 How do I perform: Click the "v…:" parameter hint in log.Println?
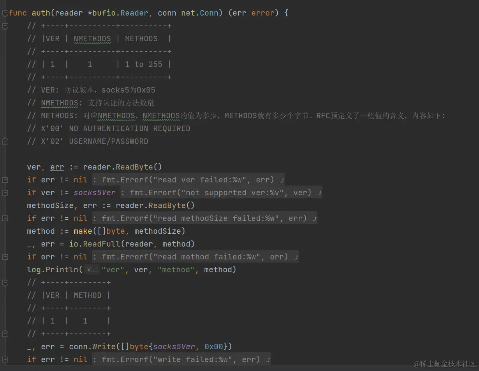point(92,269)
